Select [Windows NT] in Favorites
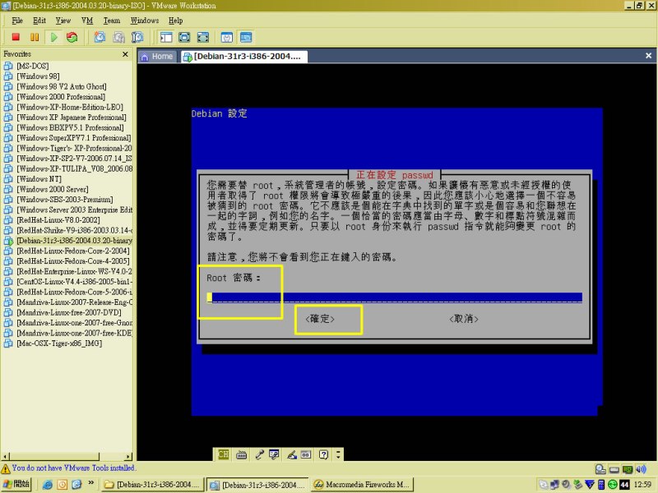 pos(39,179)
